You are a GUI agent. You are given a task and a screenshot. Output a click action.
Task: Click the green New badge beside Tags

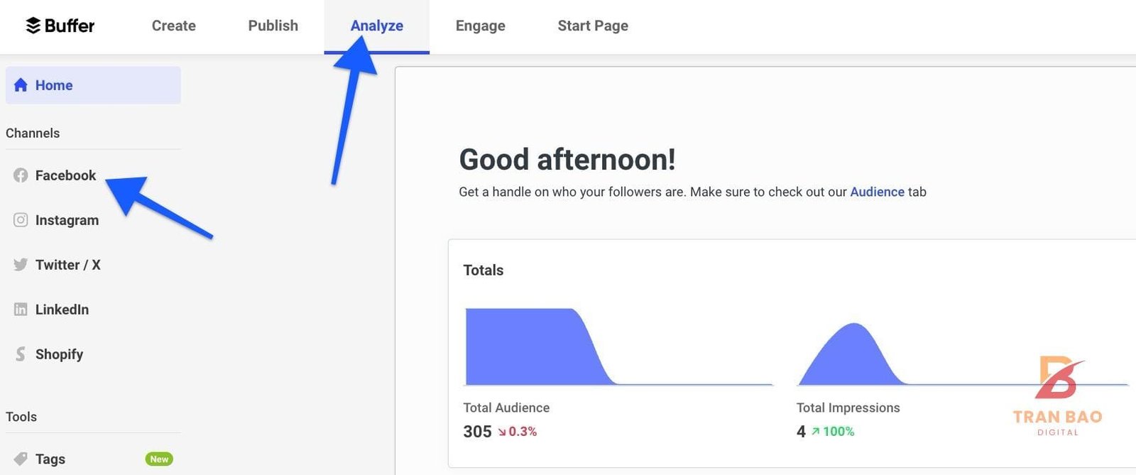click(x=159, y=459)
